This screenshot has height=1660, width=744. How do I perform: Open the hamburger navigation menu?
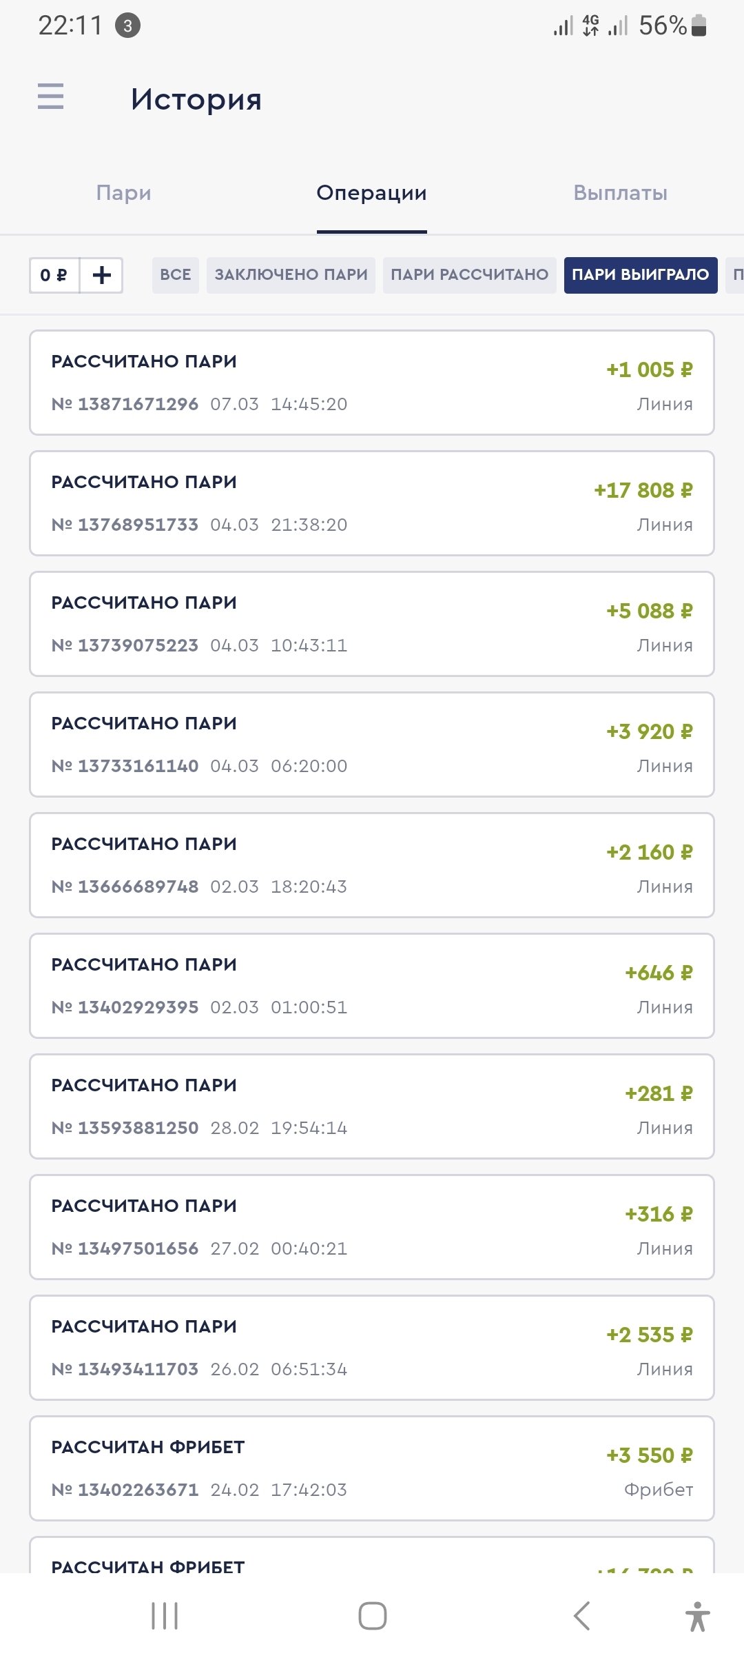click(50, 97)
